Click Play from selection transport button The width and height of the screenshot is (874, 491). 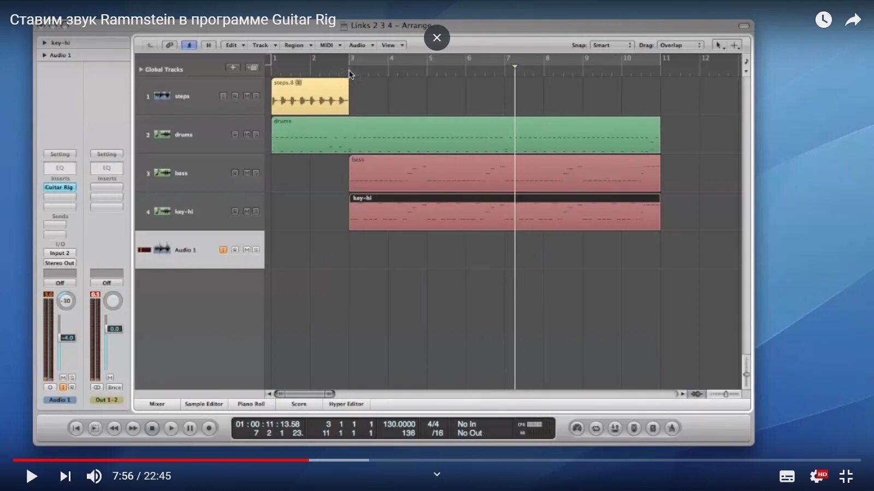coord(95,428)
